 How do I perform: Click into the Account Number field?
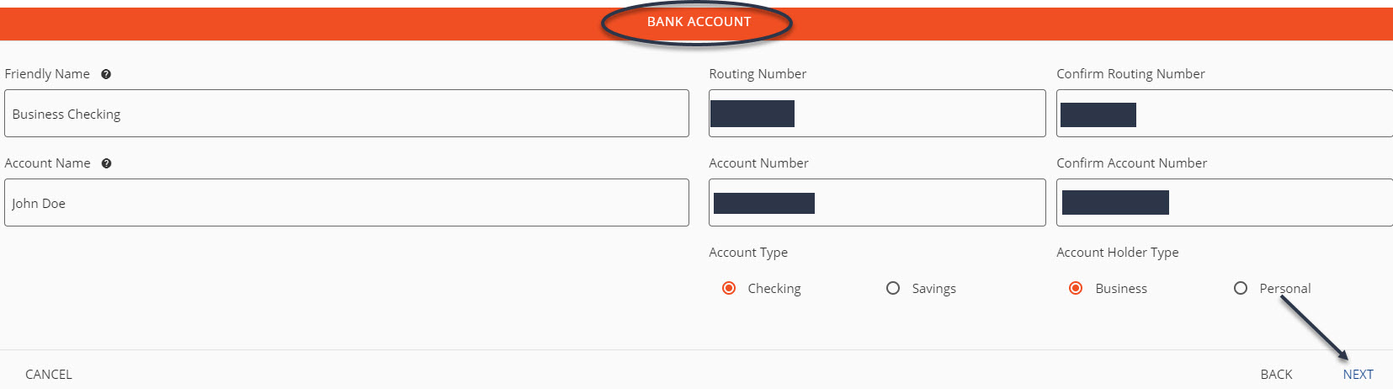click(877, 203)
